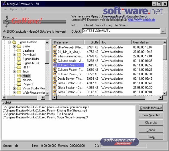Viewport: 169px width, 151px height.
Task: Click the MpegDJ title bar app icon
Action: (4, 4)
